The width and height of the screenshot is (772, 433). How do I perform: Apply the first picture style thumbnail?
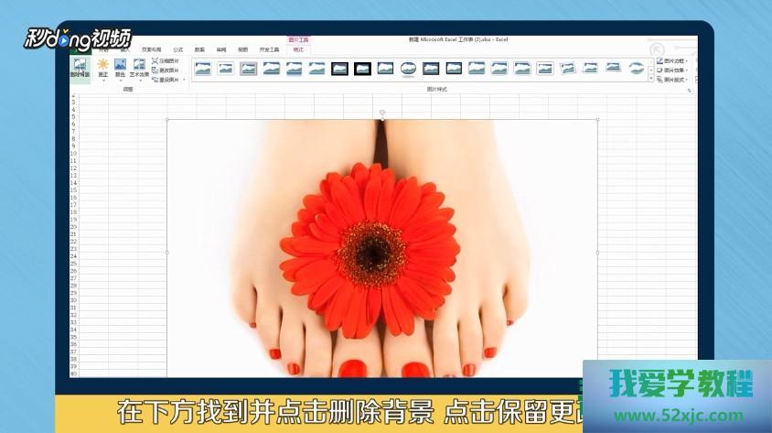[202, 69]
